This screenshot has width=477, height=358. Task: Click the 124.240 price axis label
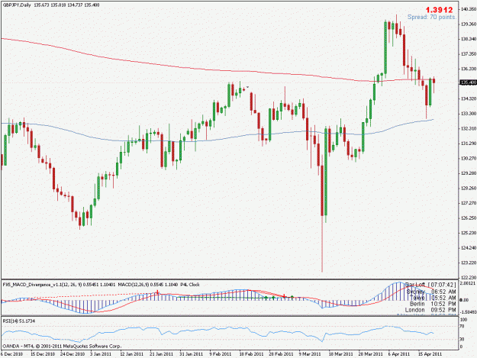click(469, 248)
